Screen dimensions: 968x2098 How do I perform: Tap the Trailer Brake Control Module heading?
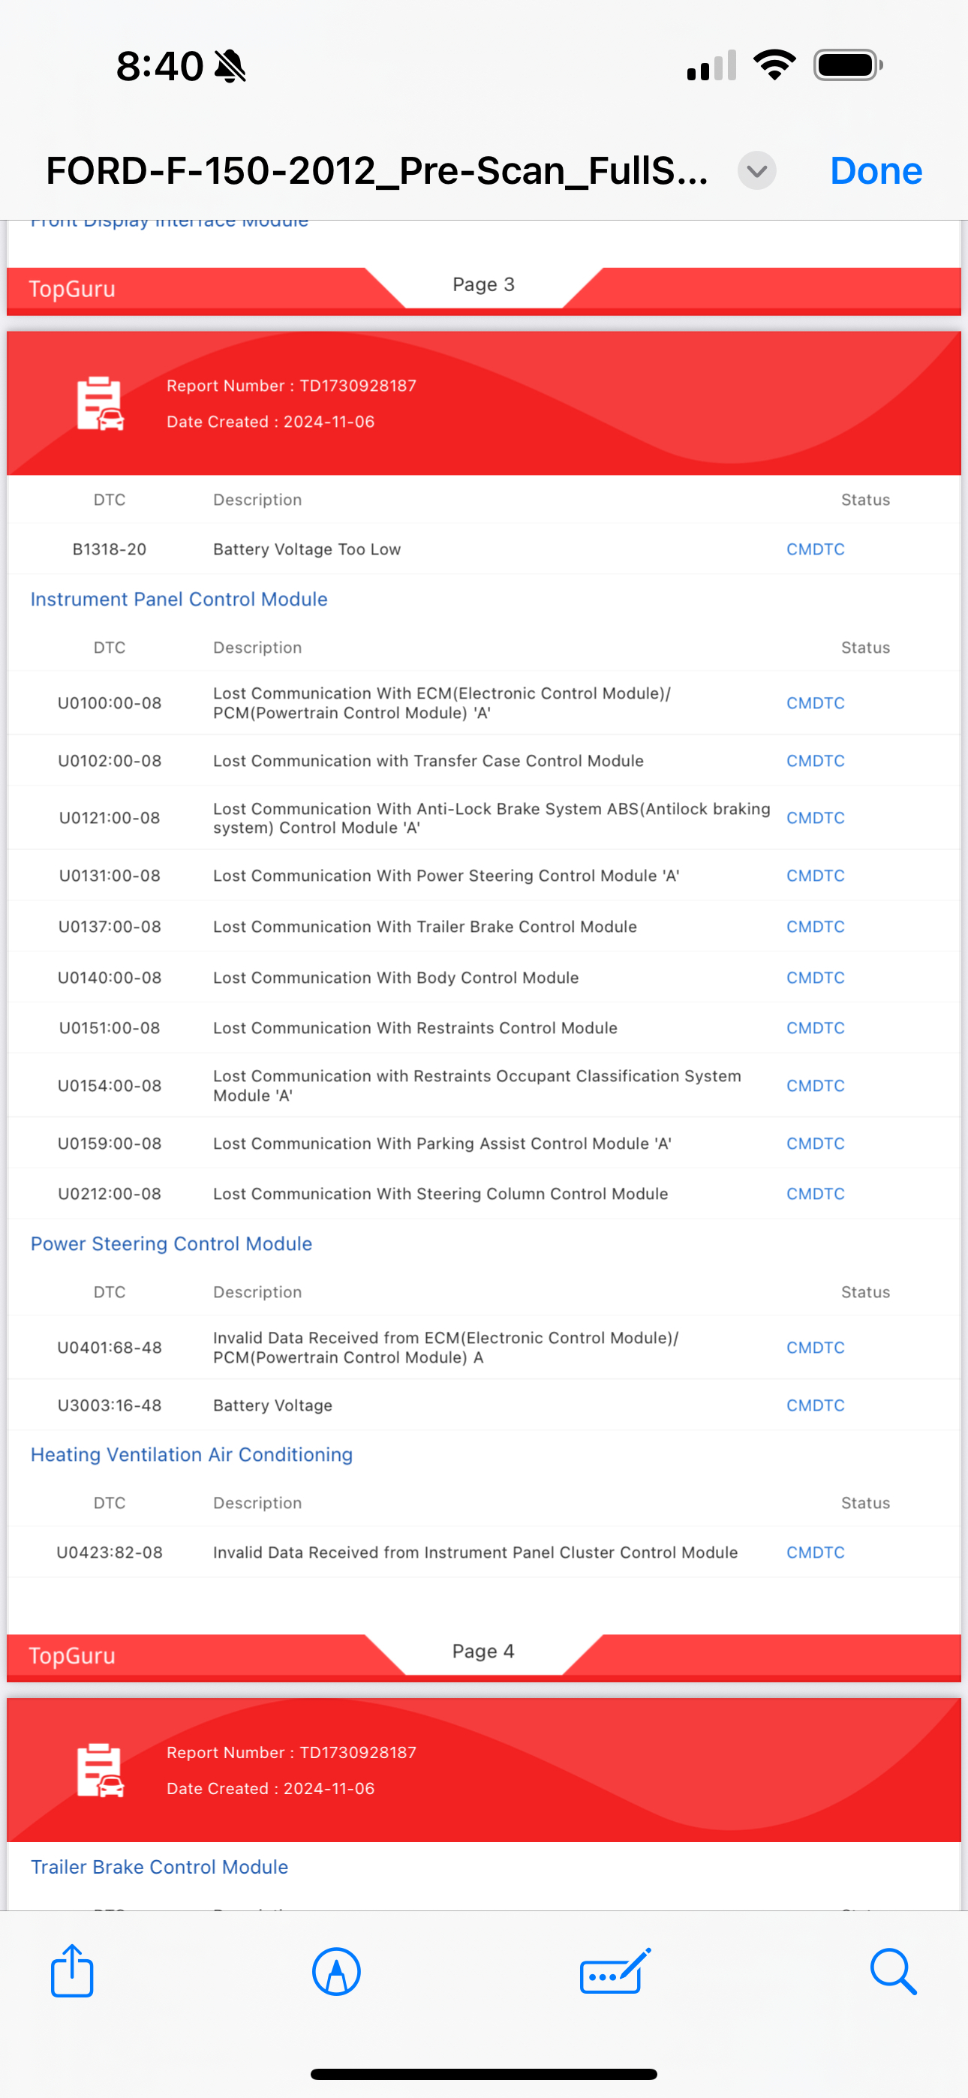[x=160, y=1867]
